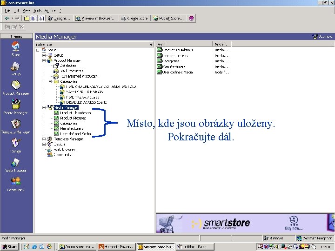Click Create Store toolbar button

point(134,18)
